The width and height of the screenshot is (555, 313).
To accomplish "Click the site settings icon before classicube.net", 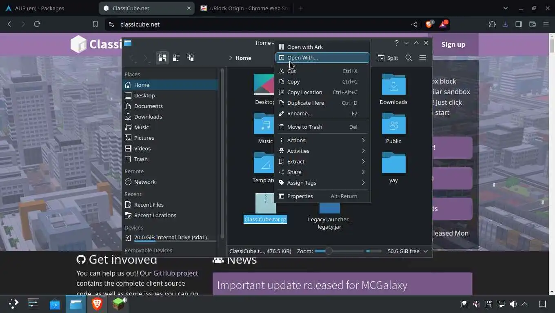I will (111, 24).
